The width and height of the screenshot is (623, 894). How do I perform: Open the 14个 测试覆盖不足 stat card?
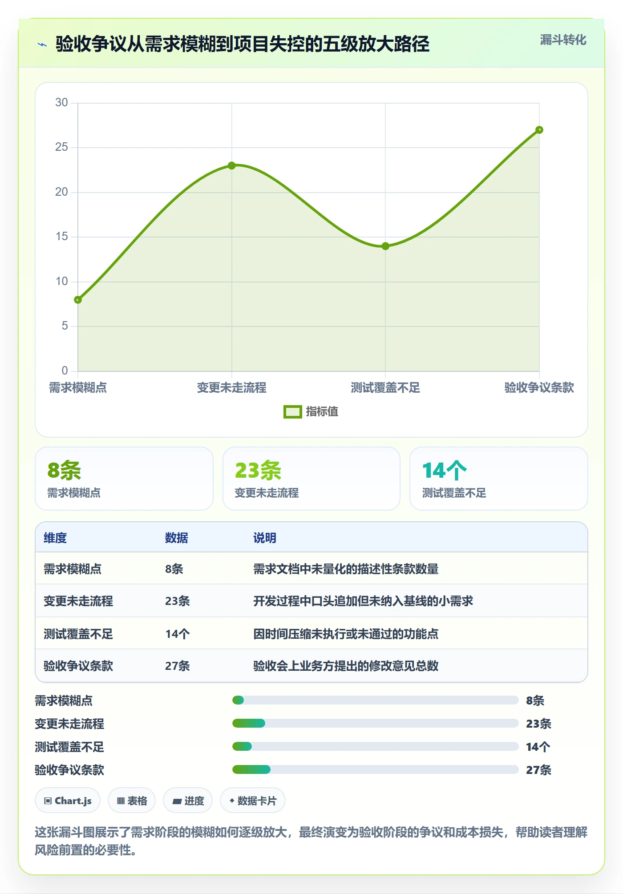pos(498,479)
